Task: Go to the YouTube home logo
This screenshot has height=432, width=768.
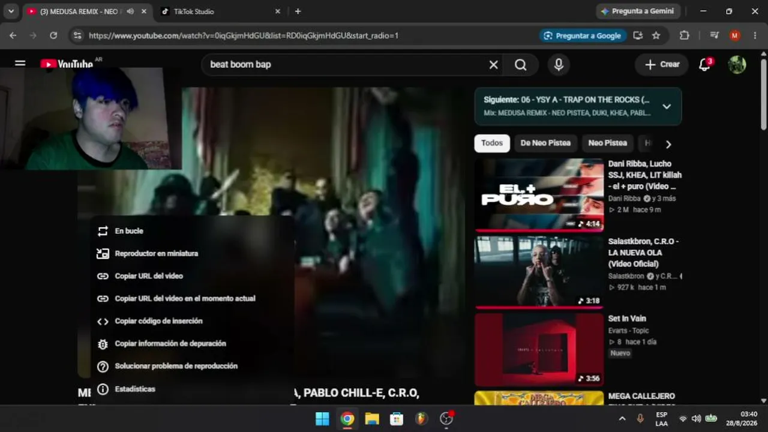Action: (67, 64)
